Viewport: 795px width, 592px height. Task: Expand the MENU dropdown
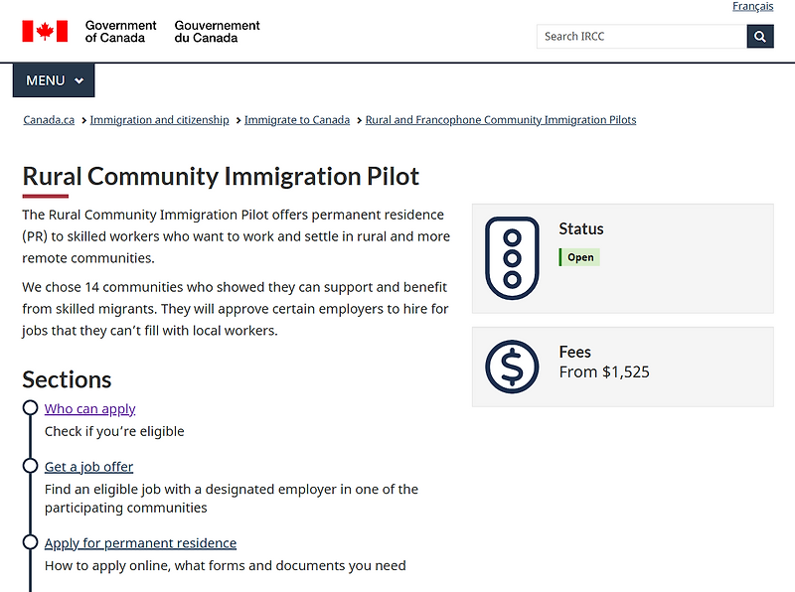point(53,79)
